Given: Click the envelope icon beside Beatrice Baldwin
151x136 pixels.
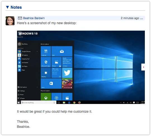Looking at the screenshot, I should [x=20, y=18].
